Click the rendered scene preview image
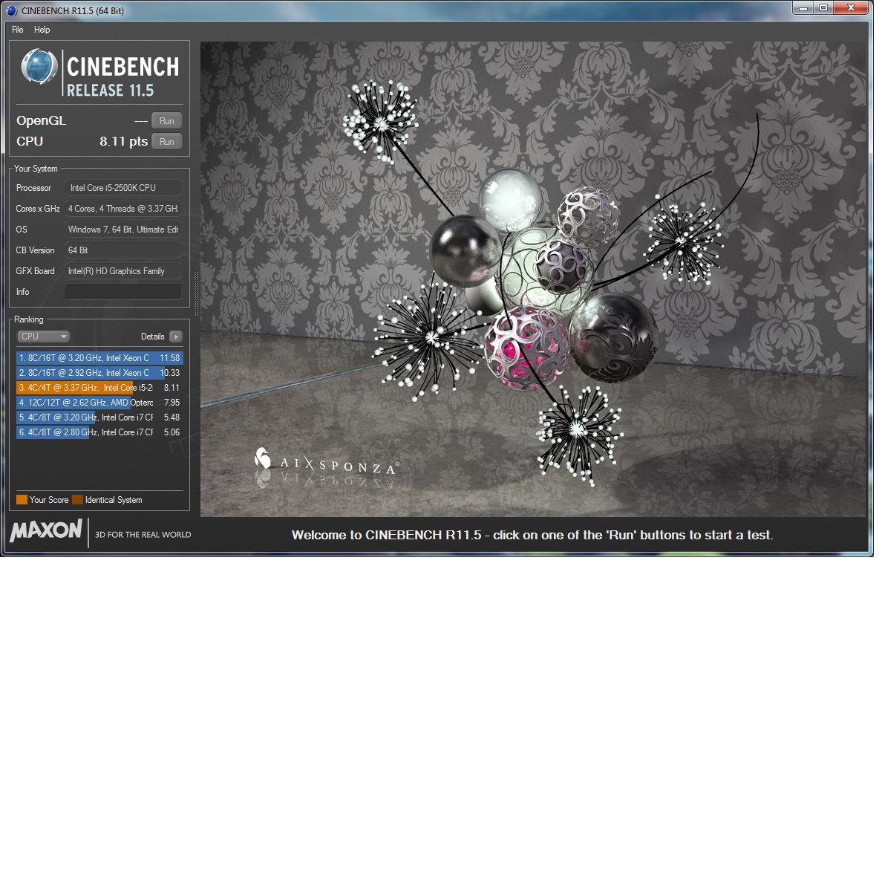The height and width of the screenshot is (884, 882). point(533,279)
